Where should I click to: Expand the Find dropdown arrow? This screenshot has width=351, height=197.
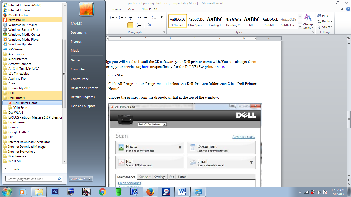point(330,16)
